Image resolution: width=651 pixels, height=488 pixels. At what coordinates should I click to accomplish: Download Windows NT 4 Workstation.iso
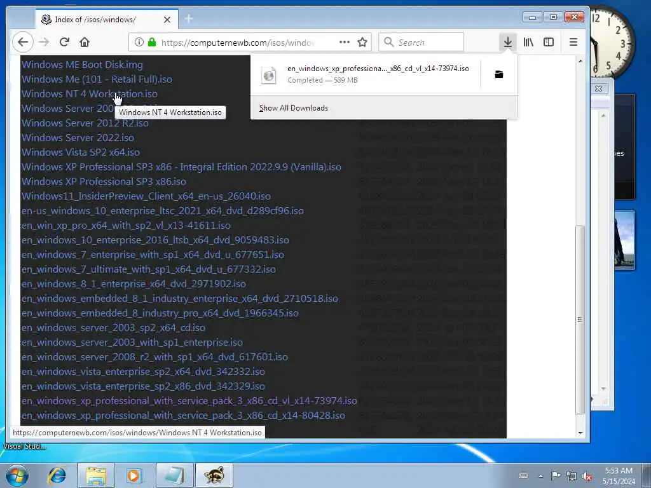pos(89,94)
